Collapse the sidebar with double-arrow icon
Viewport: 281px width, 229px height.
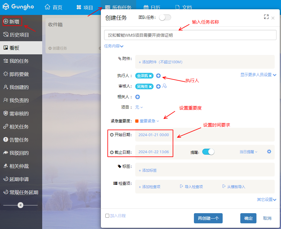20,205
